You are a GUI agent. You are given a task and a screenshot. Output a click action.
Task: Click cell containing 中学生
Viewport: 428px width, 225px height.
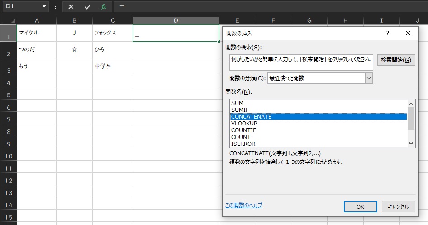point(113,67)
